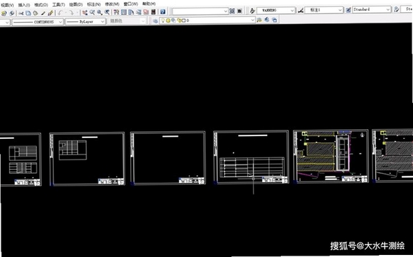Select the Zoom Window tool
The image size is (413, 257).
[x=100, y=12]
